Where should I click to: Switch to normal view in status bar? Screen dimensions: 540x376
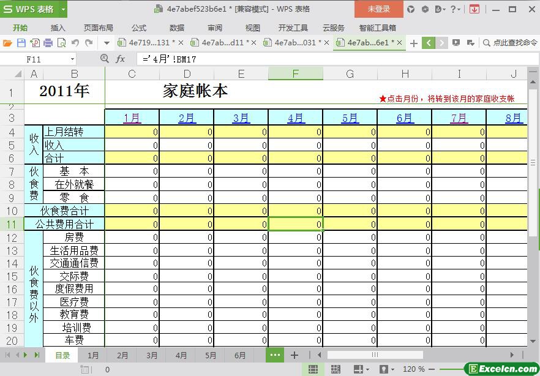[313, 369]
